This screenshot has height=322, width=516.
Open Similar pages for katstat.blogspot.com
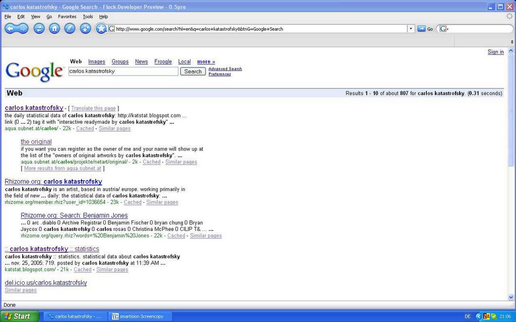pyautogui.click(x=112, y=270)
